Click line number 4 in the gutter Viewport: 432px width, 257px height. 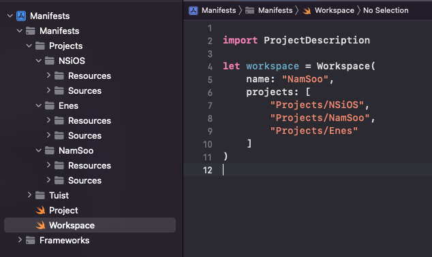coord(210,67)
